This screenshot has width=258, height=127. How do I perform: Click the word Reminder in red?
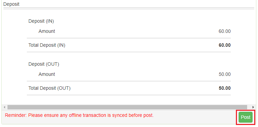click(x=16, y=115)
